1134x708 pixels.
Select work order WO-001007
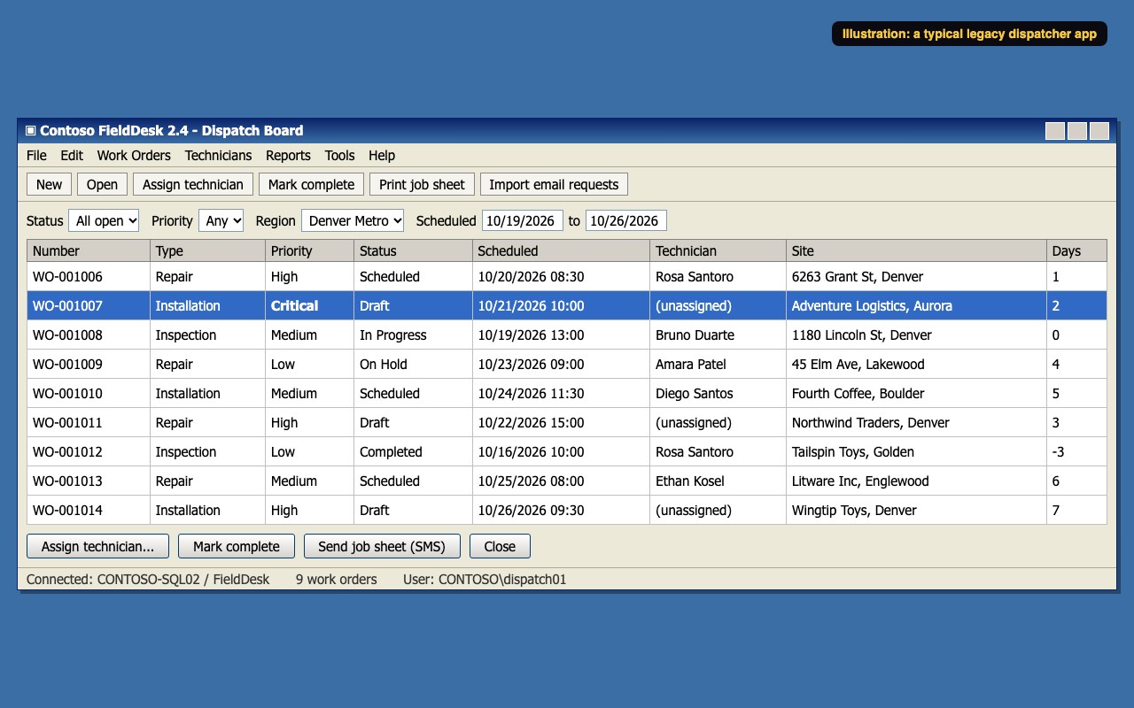pyautogui.click(x=567, y=305)
